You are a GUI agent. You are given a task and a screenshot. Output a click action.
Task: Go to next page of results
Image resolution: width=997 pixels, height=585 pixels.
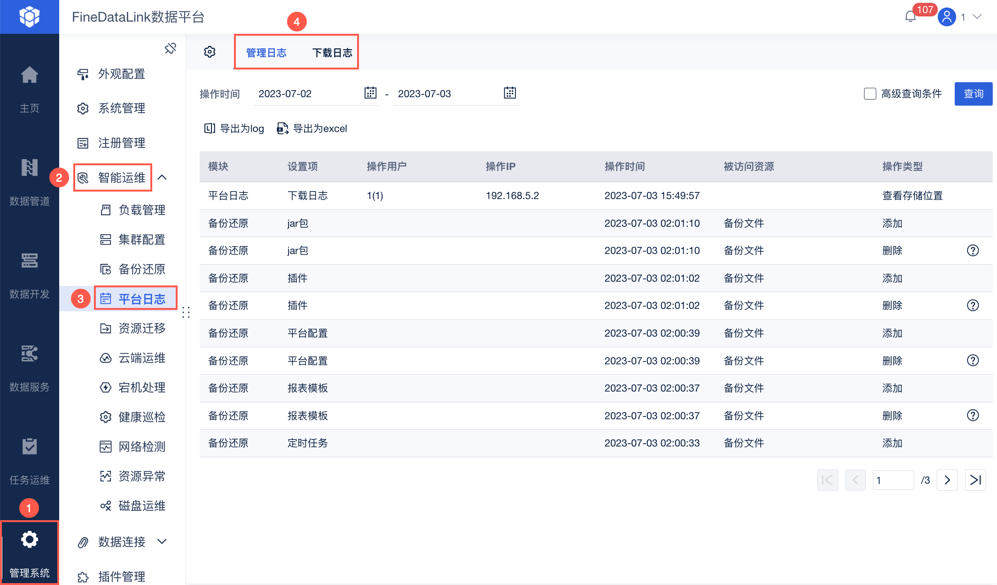(x=947, y=480)
